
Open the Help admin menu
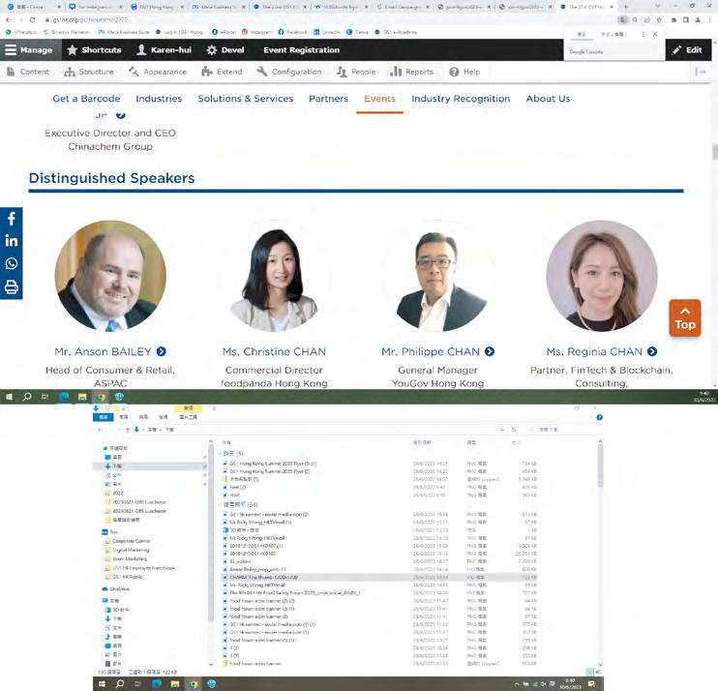pos(464,72)
